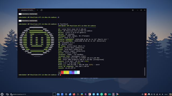Open the weather applet showing 14 °C
Viewport: 172px width, 96px height.
click(18, 94)
